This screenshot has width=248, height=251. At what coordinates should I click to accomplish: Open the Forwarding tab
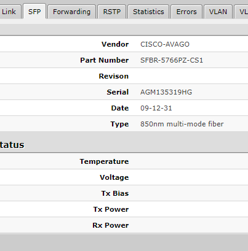71,12
